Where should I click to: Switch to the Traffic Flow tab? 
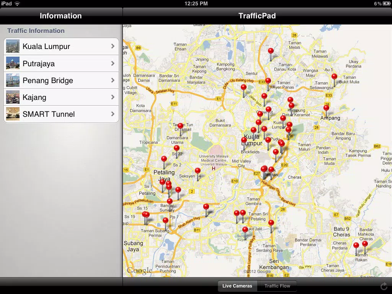[277, 286]
